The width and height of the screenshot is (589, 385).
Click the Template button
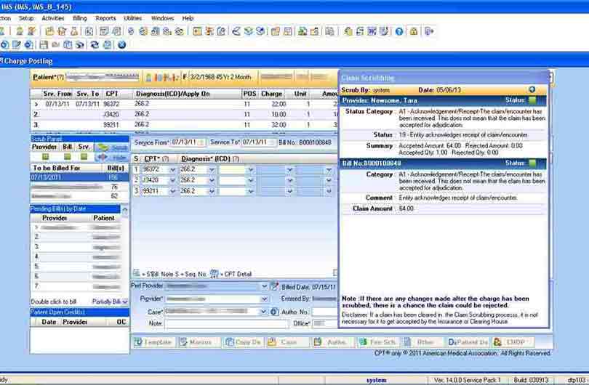(153, 342)
